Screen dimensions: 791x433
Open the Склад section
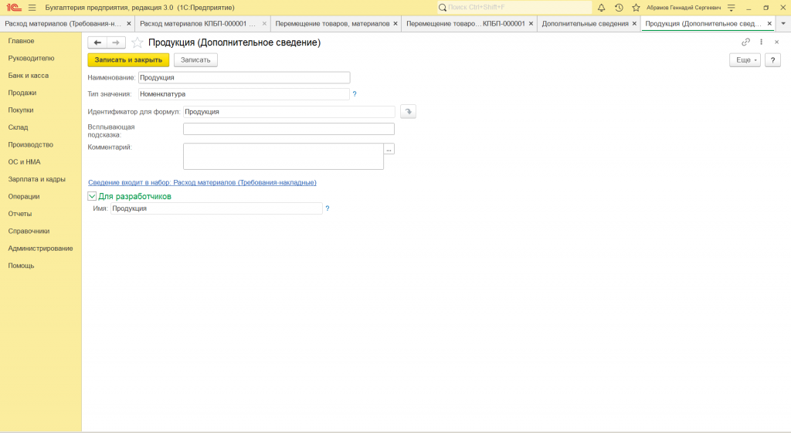click(x=19, y=127)
